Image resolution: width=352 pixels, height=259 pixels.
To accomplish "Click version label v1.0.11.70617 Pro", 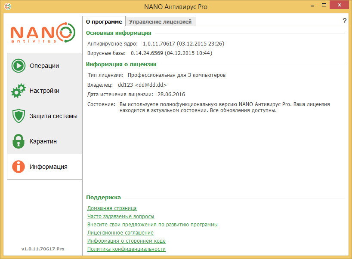I will click(x=43, y=249).
